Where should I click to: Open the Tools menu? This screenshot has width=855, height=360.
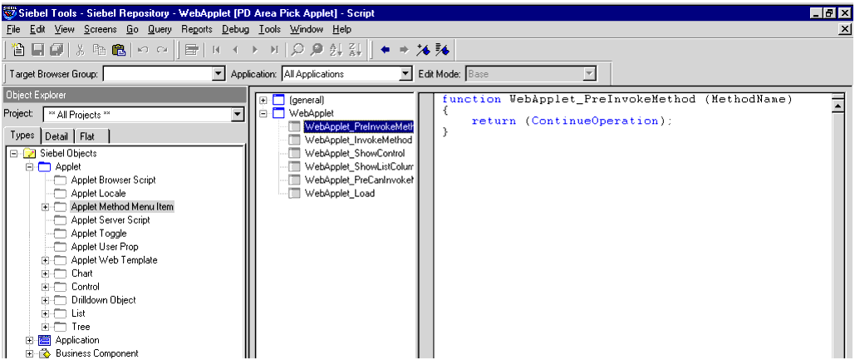click(x=269, y=29)
